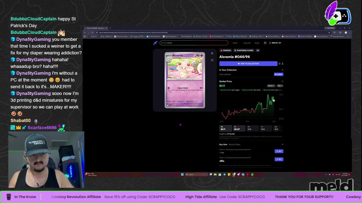This screenshot has height=203, width=362.
Task: Click the fullscreen expand icon beside the card
Action: [x=212, y=60]
